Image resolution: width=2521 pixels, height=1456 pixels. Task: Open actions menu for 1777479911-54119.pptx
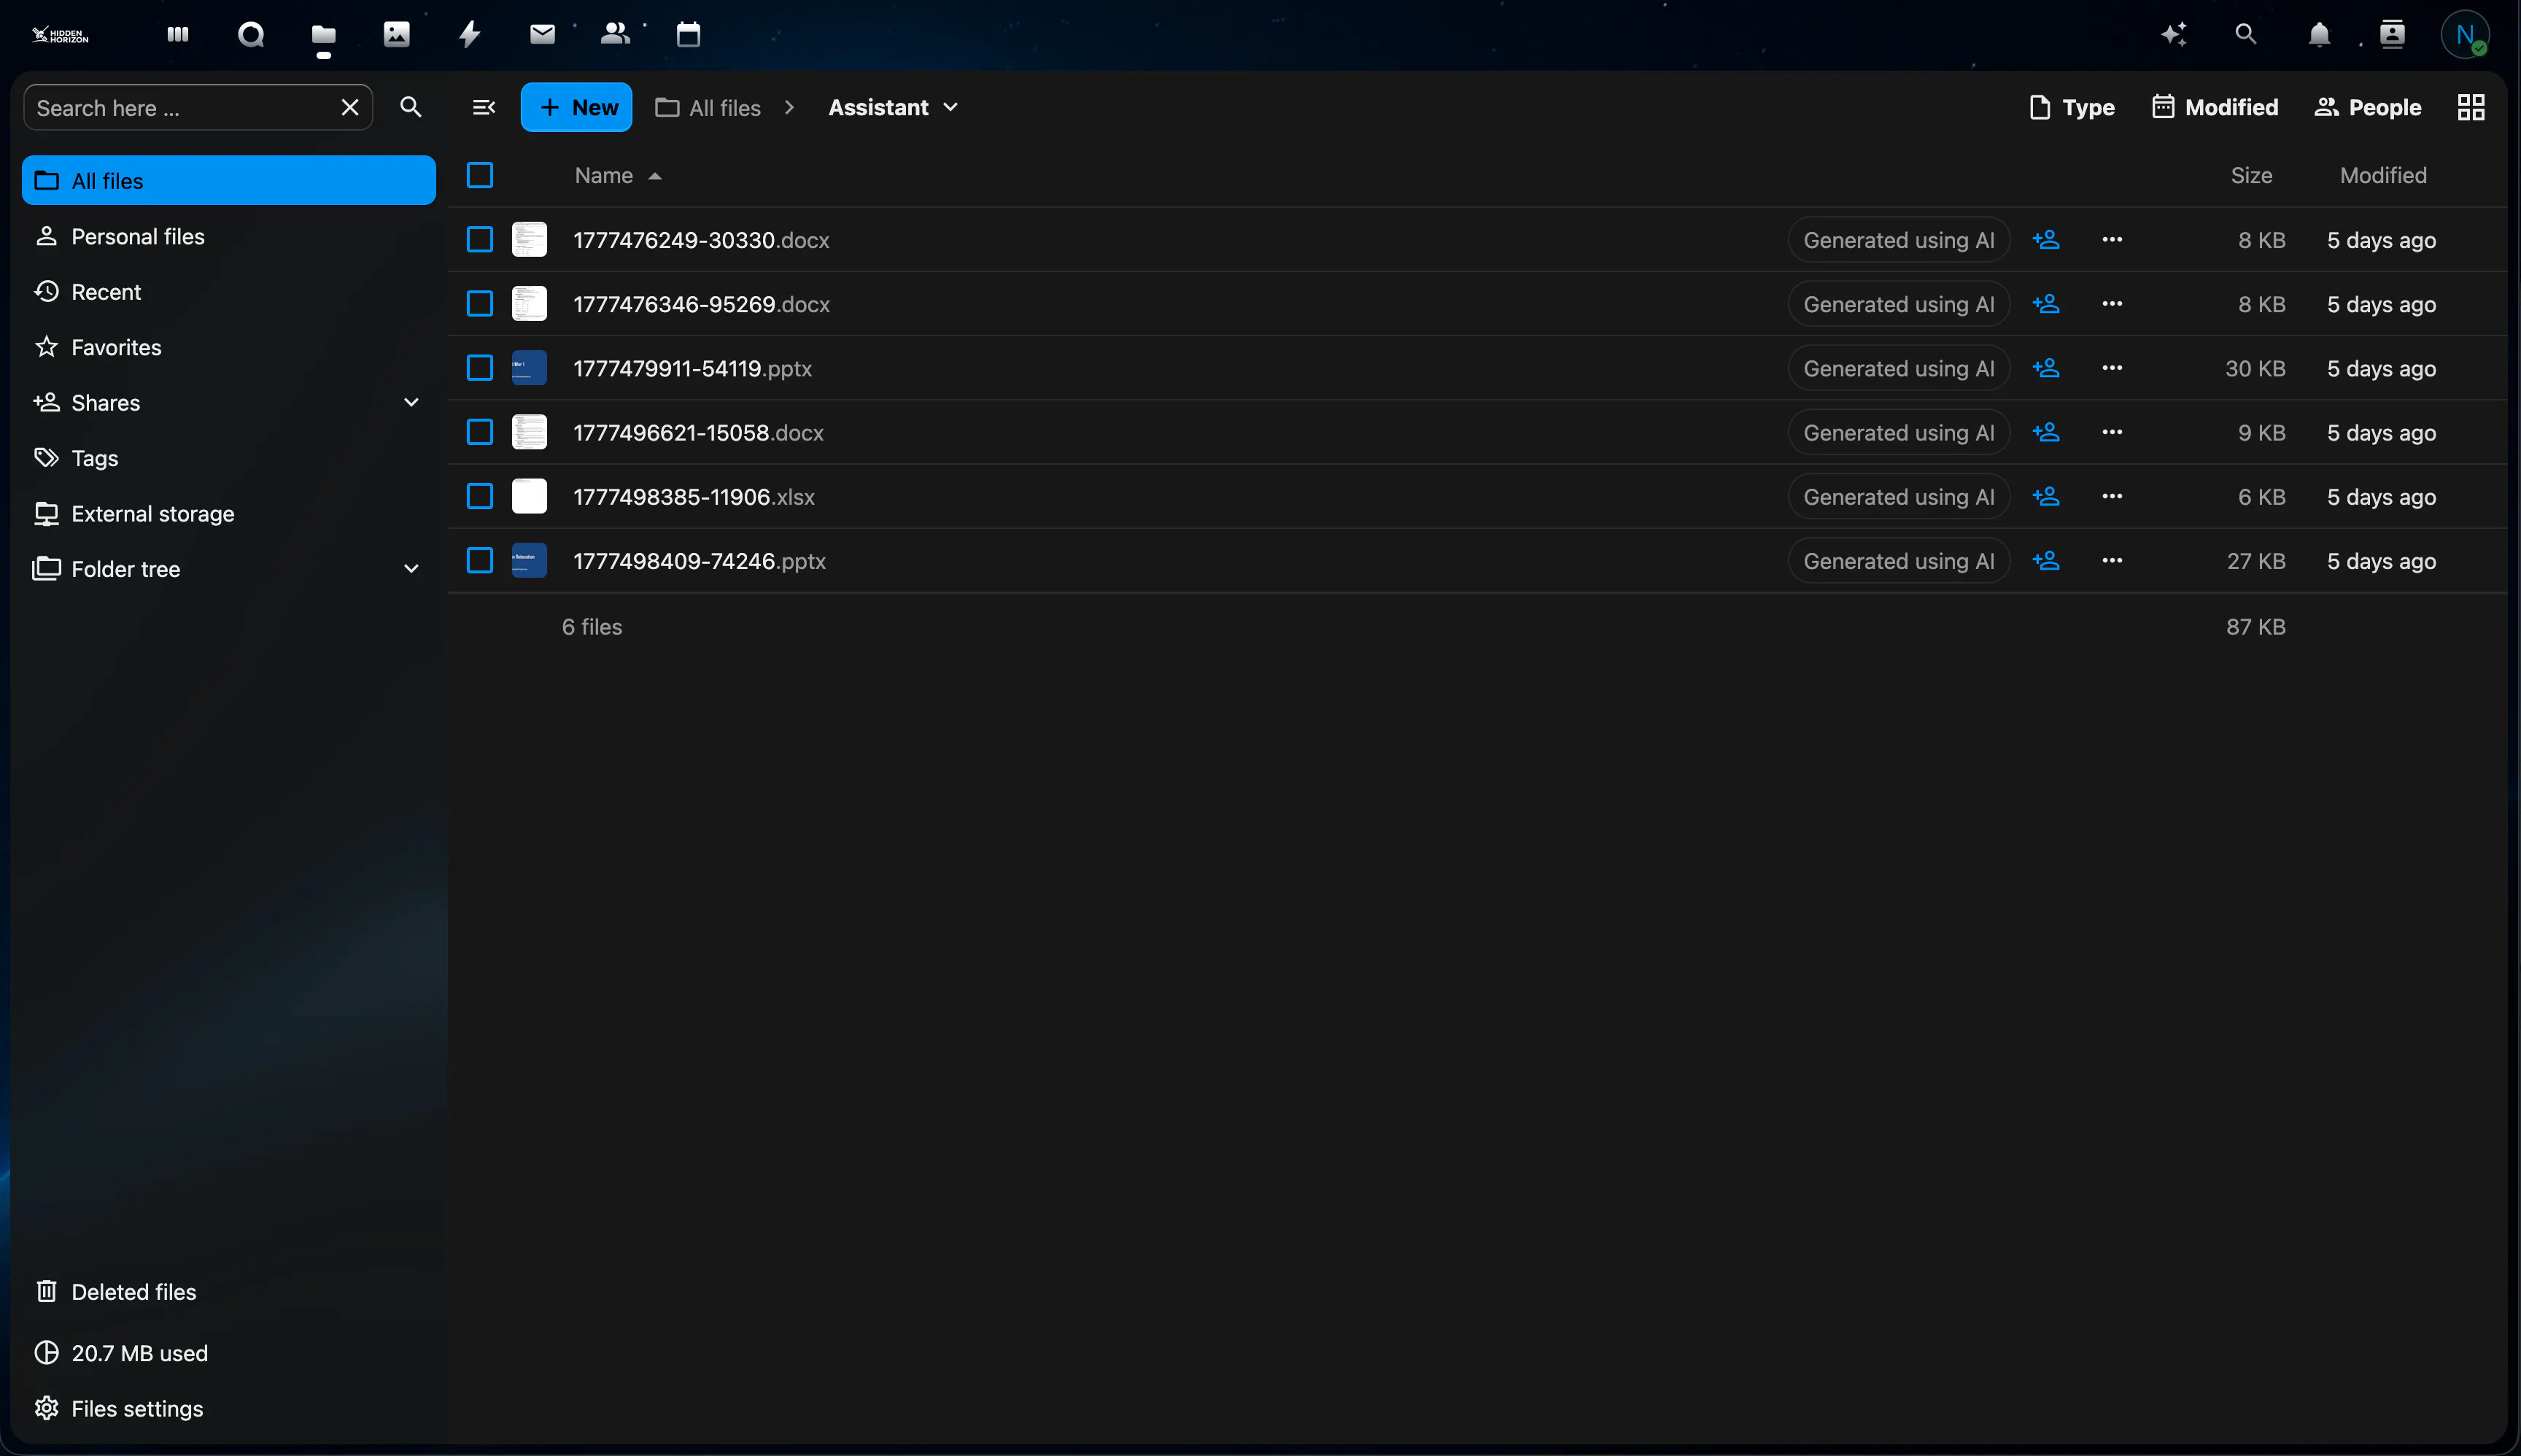pos(2112,368)
